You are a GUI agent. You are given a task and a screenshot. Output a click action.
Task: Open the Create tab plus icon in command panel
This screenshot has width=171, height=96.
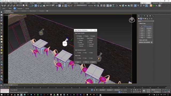[139, 16]
